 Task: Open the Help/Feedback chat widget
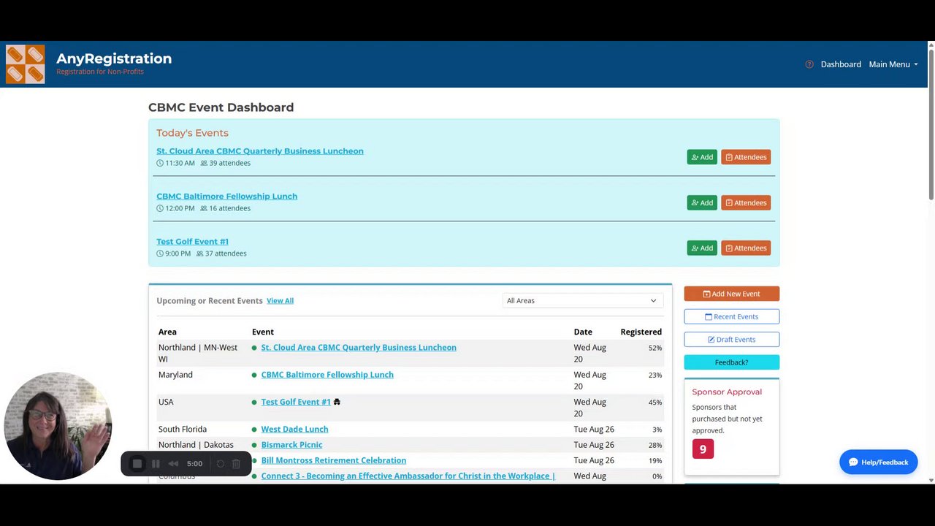click(878, 462)
